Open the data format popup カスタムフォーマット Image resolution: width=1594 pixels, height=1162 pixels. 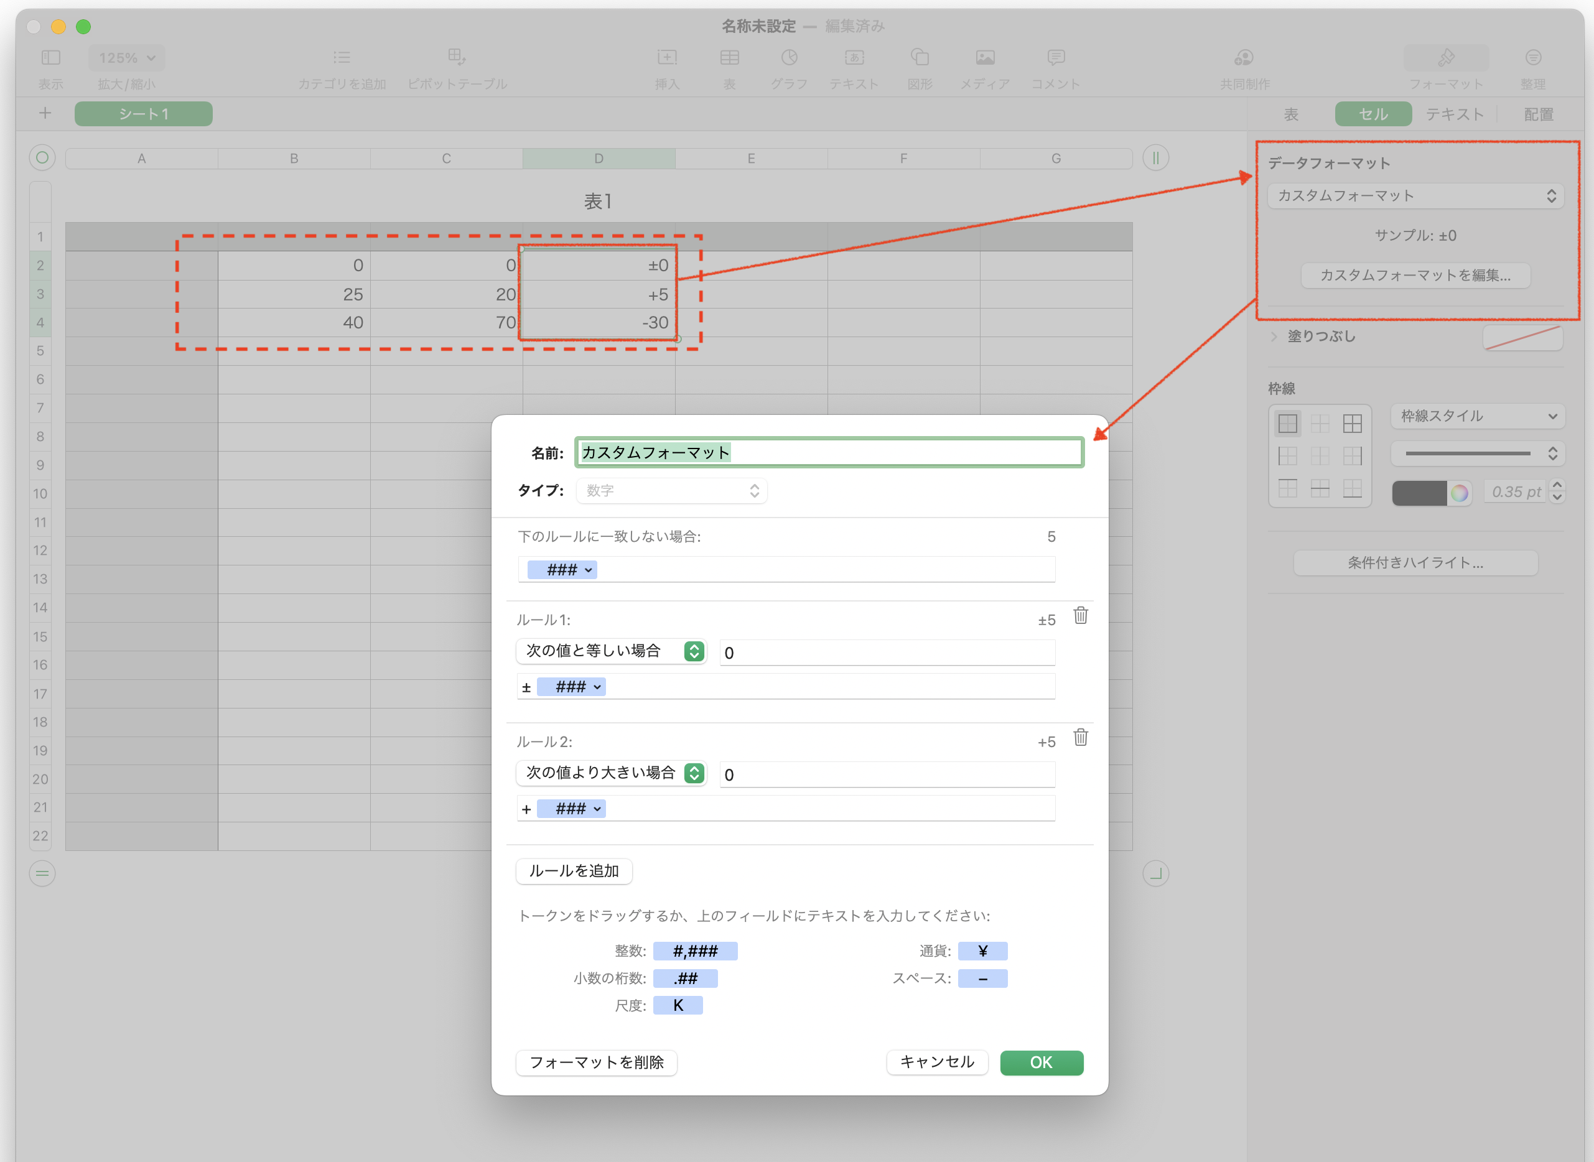tap(1415, 196)
